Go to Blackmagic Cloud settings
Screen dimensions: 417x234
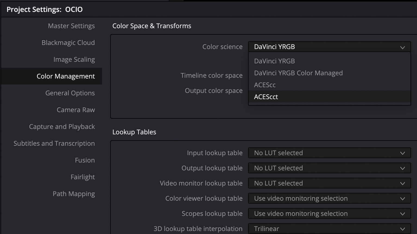(68, 43)
